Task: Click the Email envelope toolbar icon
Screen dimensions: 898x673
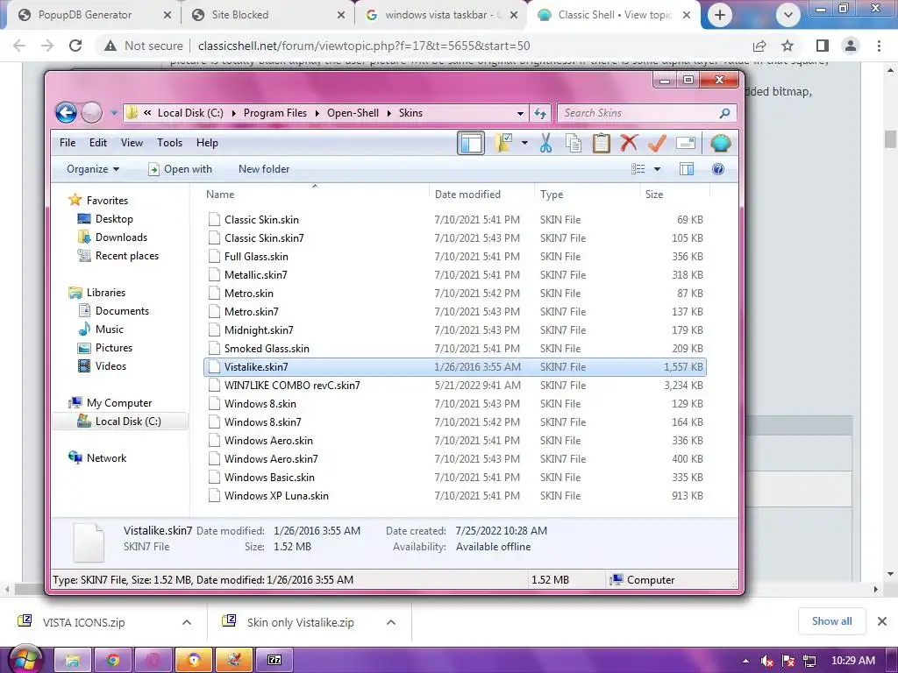Action: pyautogui.click(x=686, y=143)
